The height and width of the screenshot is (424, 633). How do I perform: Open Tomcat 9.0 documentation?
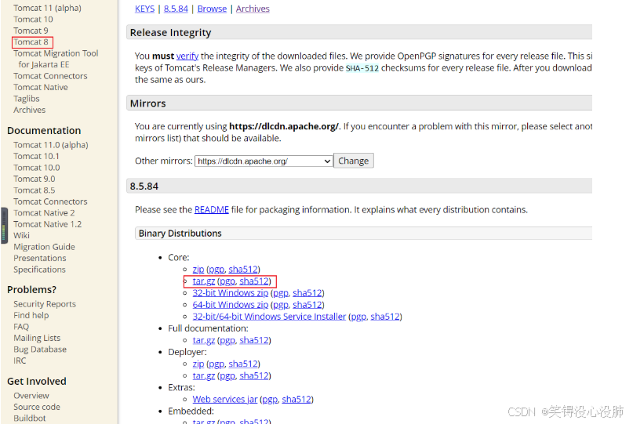point(35,179)
